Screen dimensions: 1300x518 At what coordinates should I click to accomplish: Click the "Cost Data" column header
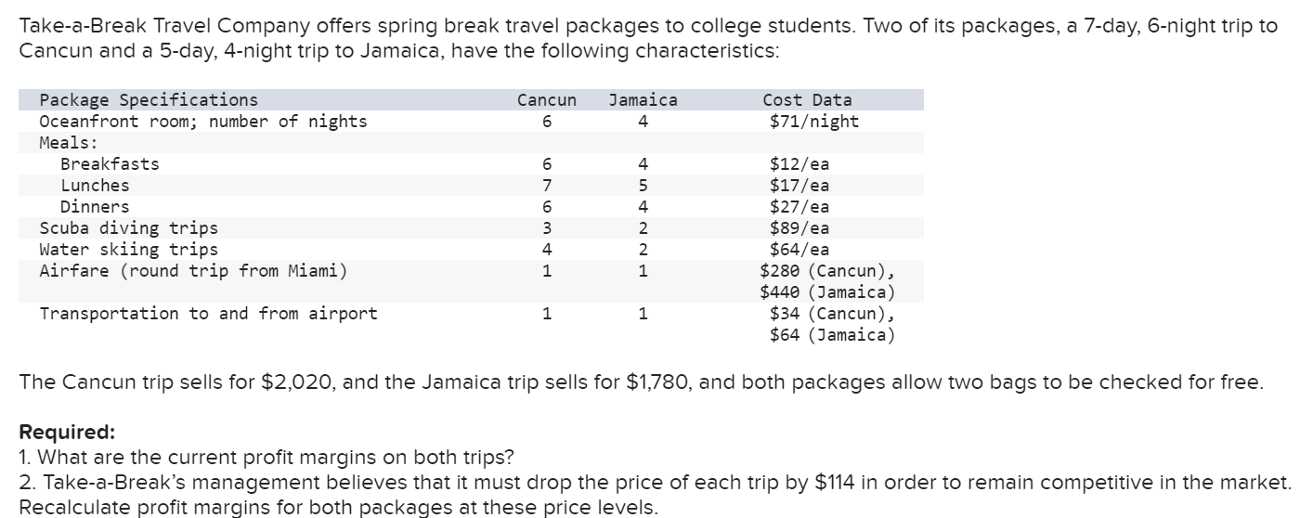pyautogui.click(x=806, y=100)
